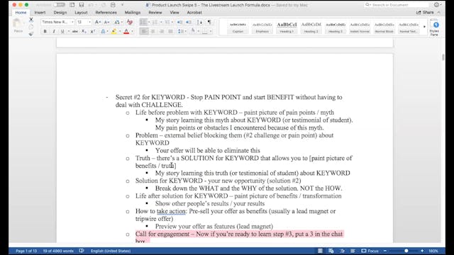Viewport: 454px width, 255px height.
Task: Align text right
Action: (162, 31)
